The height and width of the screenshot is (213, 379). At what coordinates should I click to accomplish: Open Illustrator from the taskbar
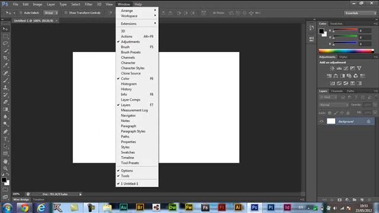238,208
